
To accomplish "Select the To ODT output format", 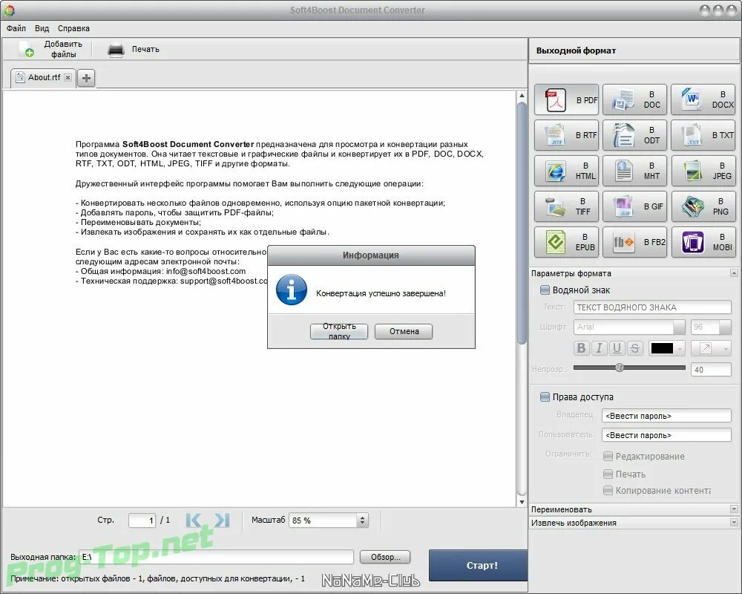I will [x=634, y=135].
